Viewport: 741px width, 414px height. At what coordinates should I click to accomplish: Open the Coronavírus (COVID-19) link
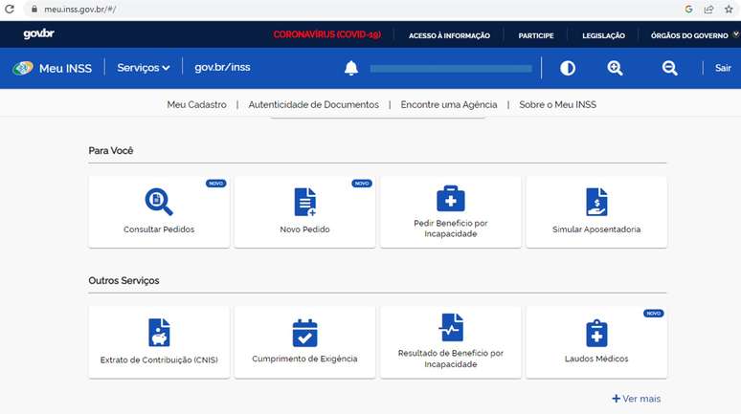[327, 34]
